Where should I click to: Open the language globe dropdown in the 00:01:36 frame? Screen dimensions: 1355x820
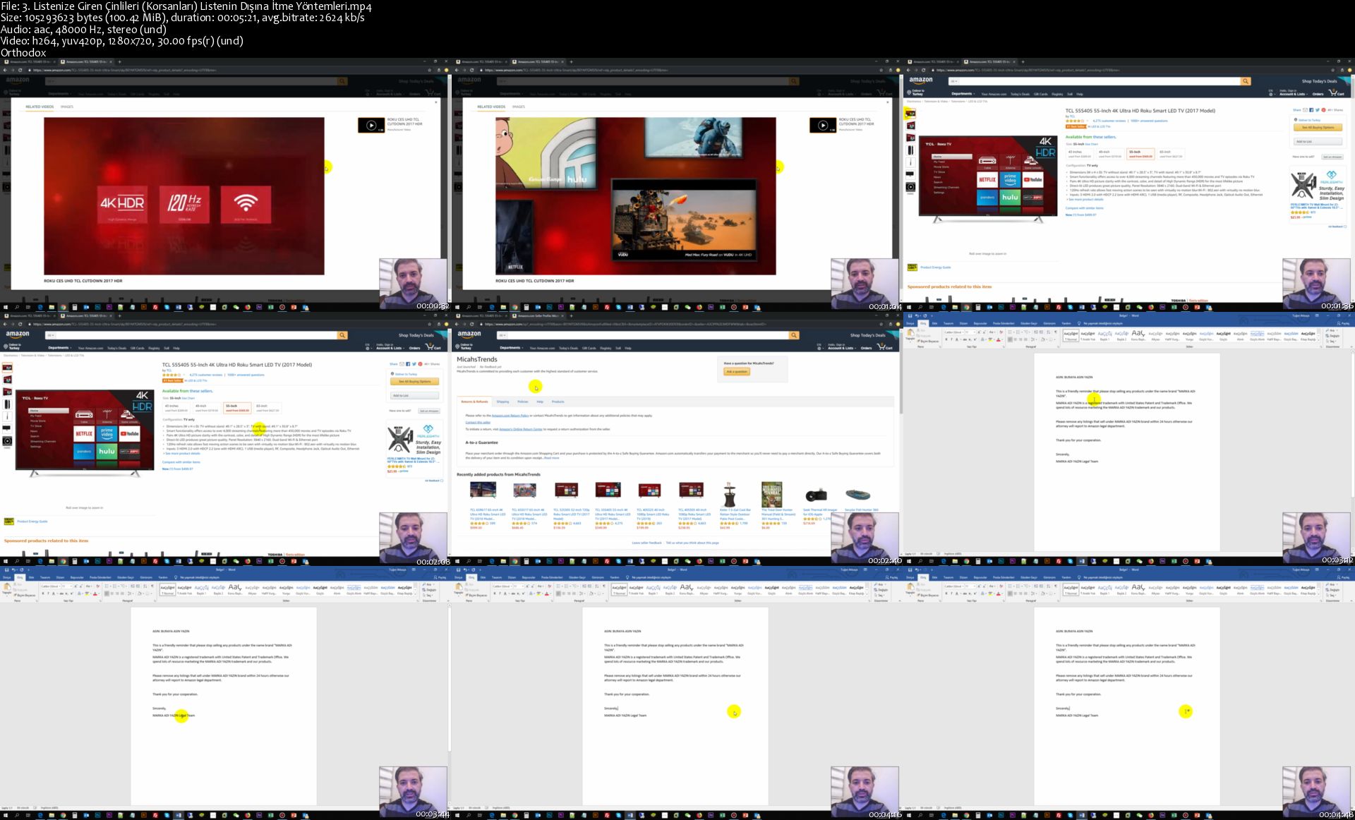1272,93
